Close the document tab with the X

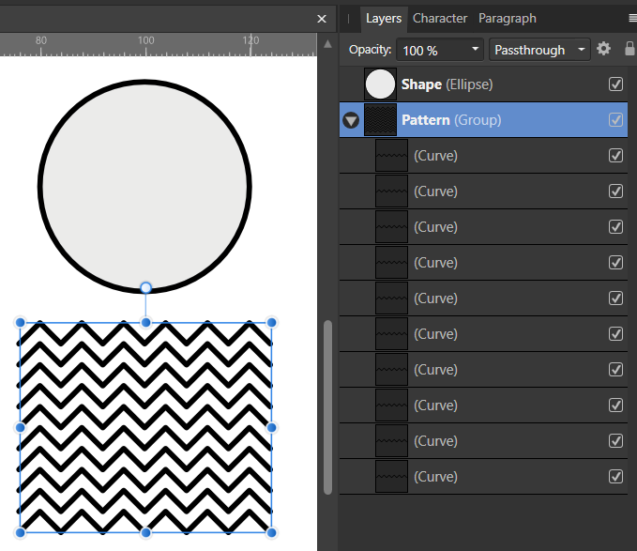[322, 19]
